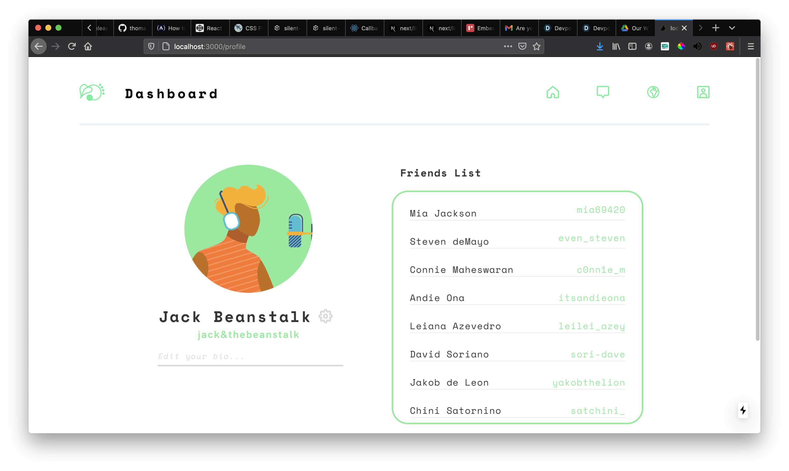Open the chat messages icon

tap(602, 92)
